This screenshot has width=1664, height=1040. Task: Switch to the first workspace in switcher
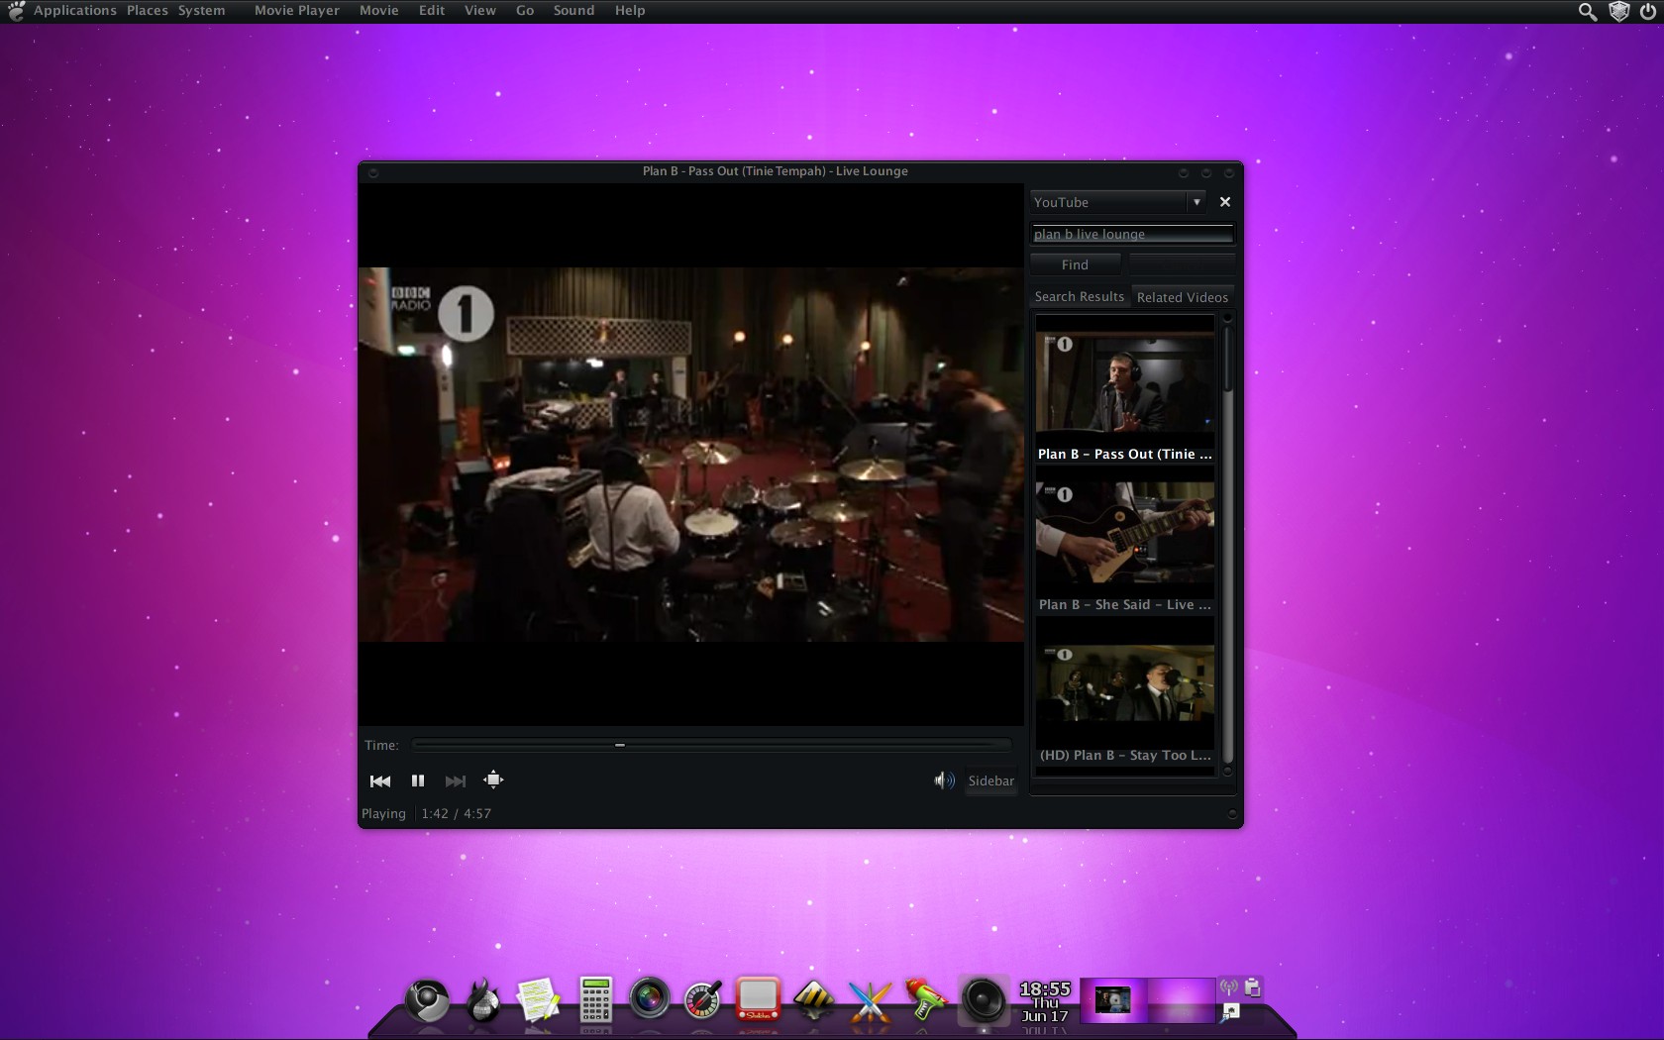tap(1113, 1000)
